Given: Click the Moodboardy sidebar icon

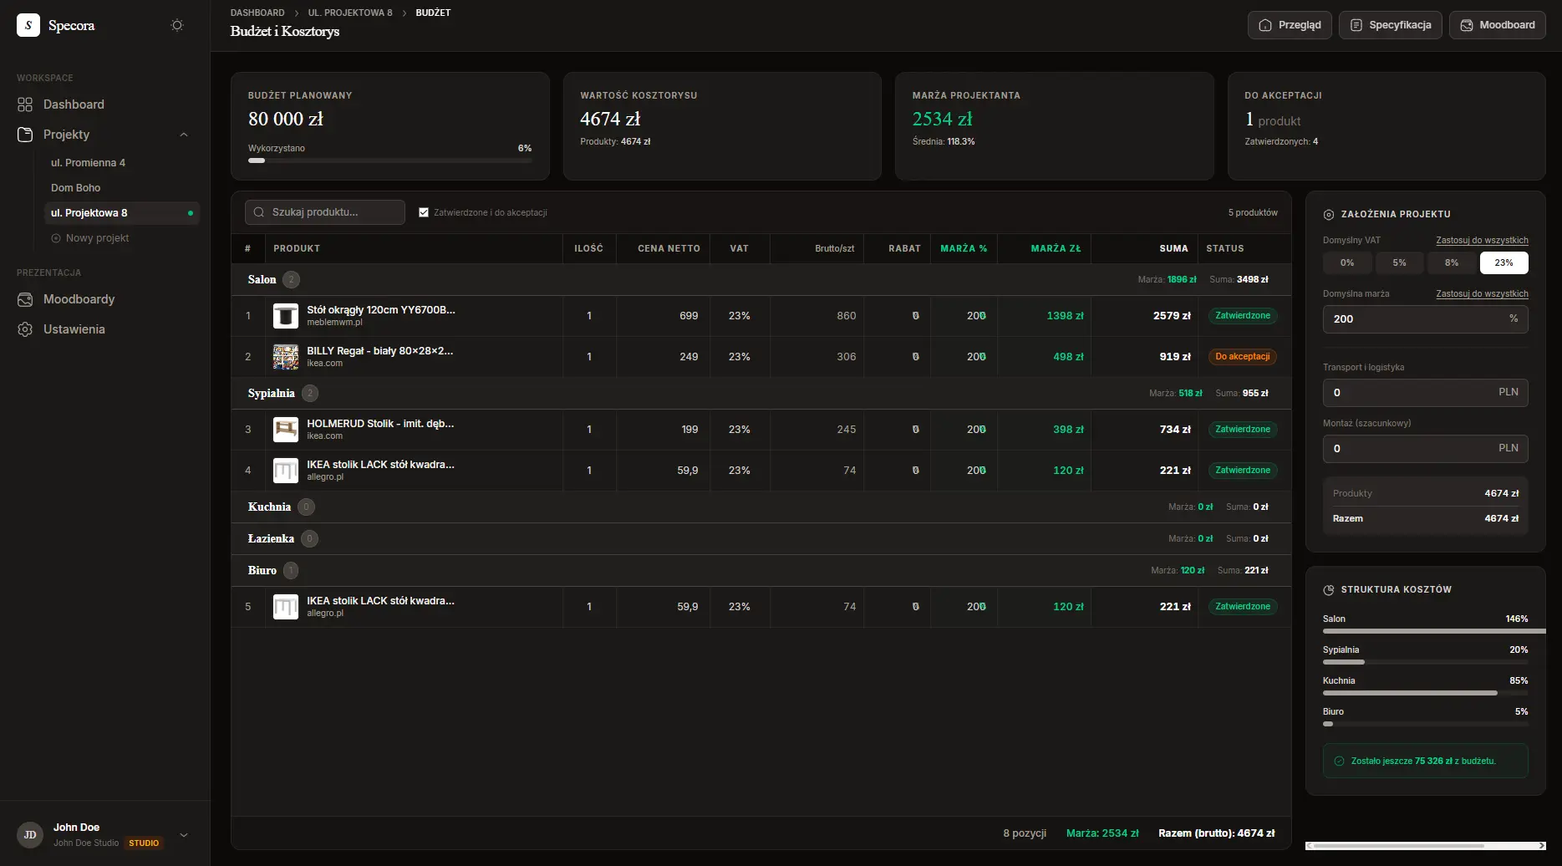Looking at the screenshot, I should pos(25,299).
